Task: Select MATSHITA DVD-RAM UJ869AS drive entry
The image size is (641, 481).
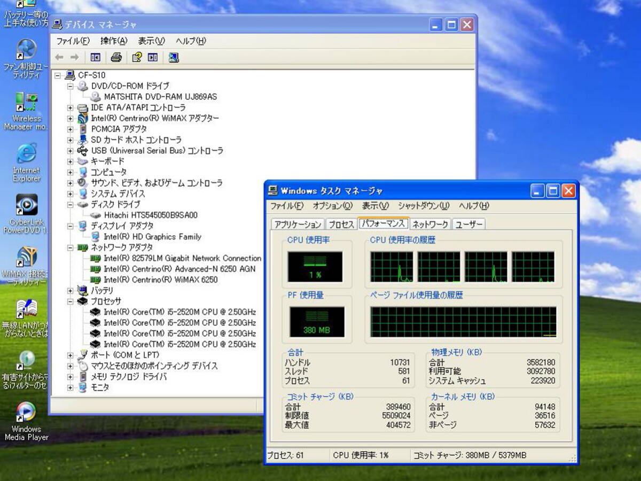Action: click(160, 97)
